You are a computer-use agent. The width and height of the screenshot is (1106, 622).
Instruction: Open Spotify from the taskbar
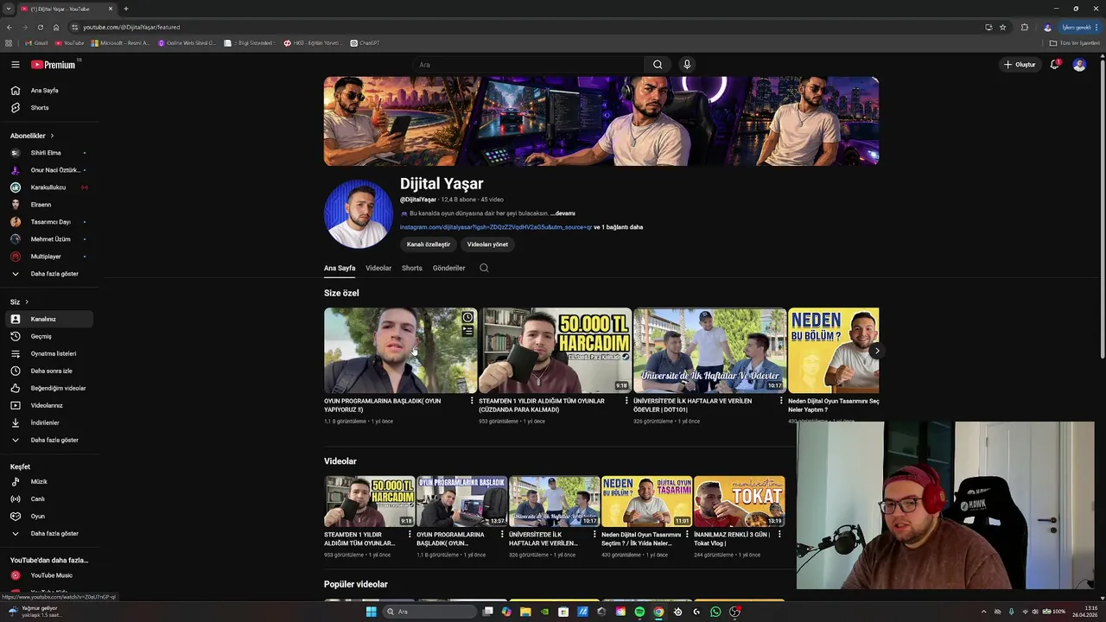pyautogui.click(x=639, y=612)
